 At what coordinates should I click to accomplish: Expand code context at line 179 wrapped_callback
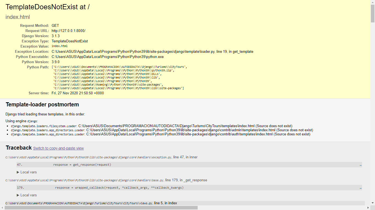(189, 188)
